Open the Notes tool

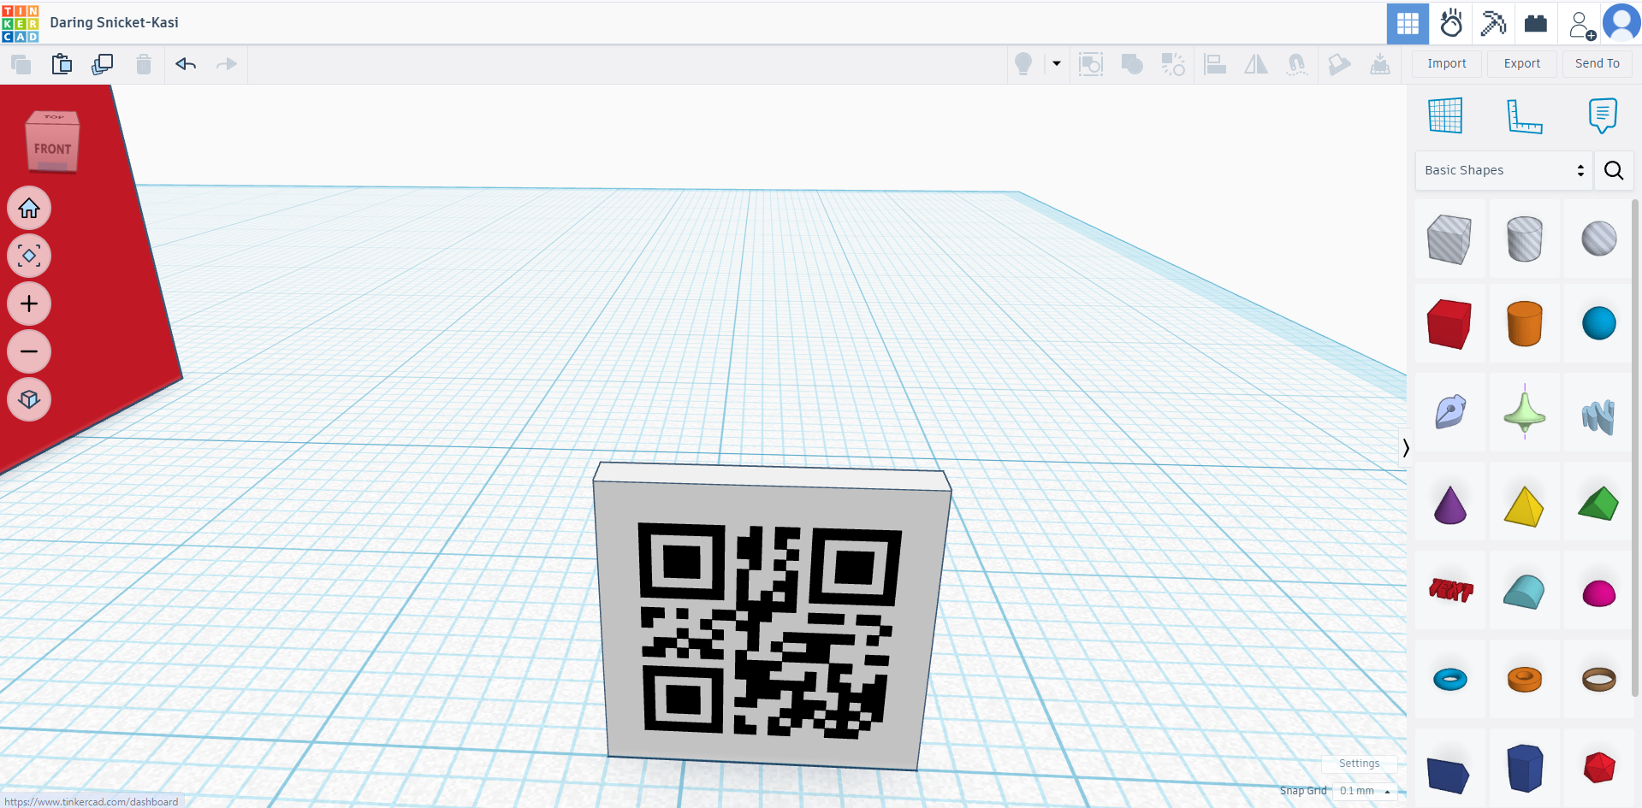[x=1603, y=115]
